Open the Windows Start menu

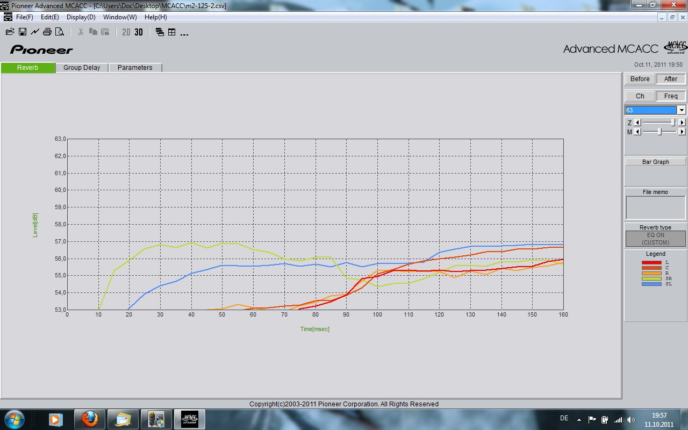pyautogui.click(x=13, y=419)
